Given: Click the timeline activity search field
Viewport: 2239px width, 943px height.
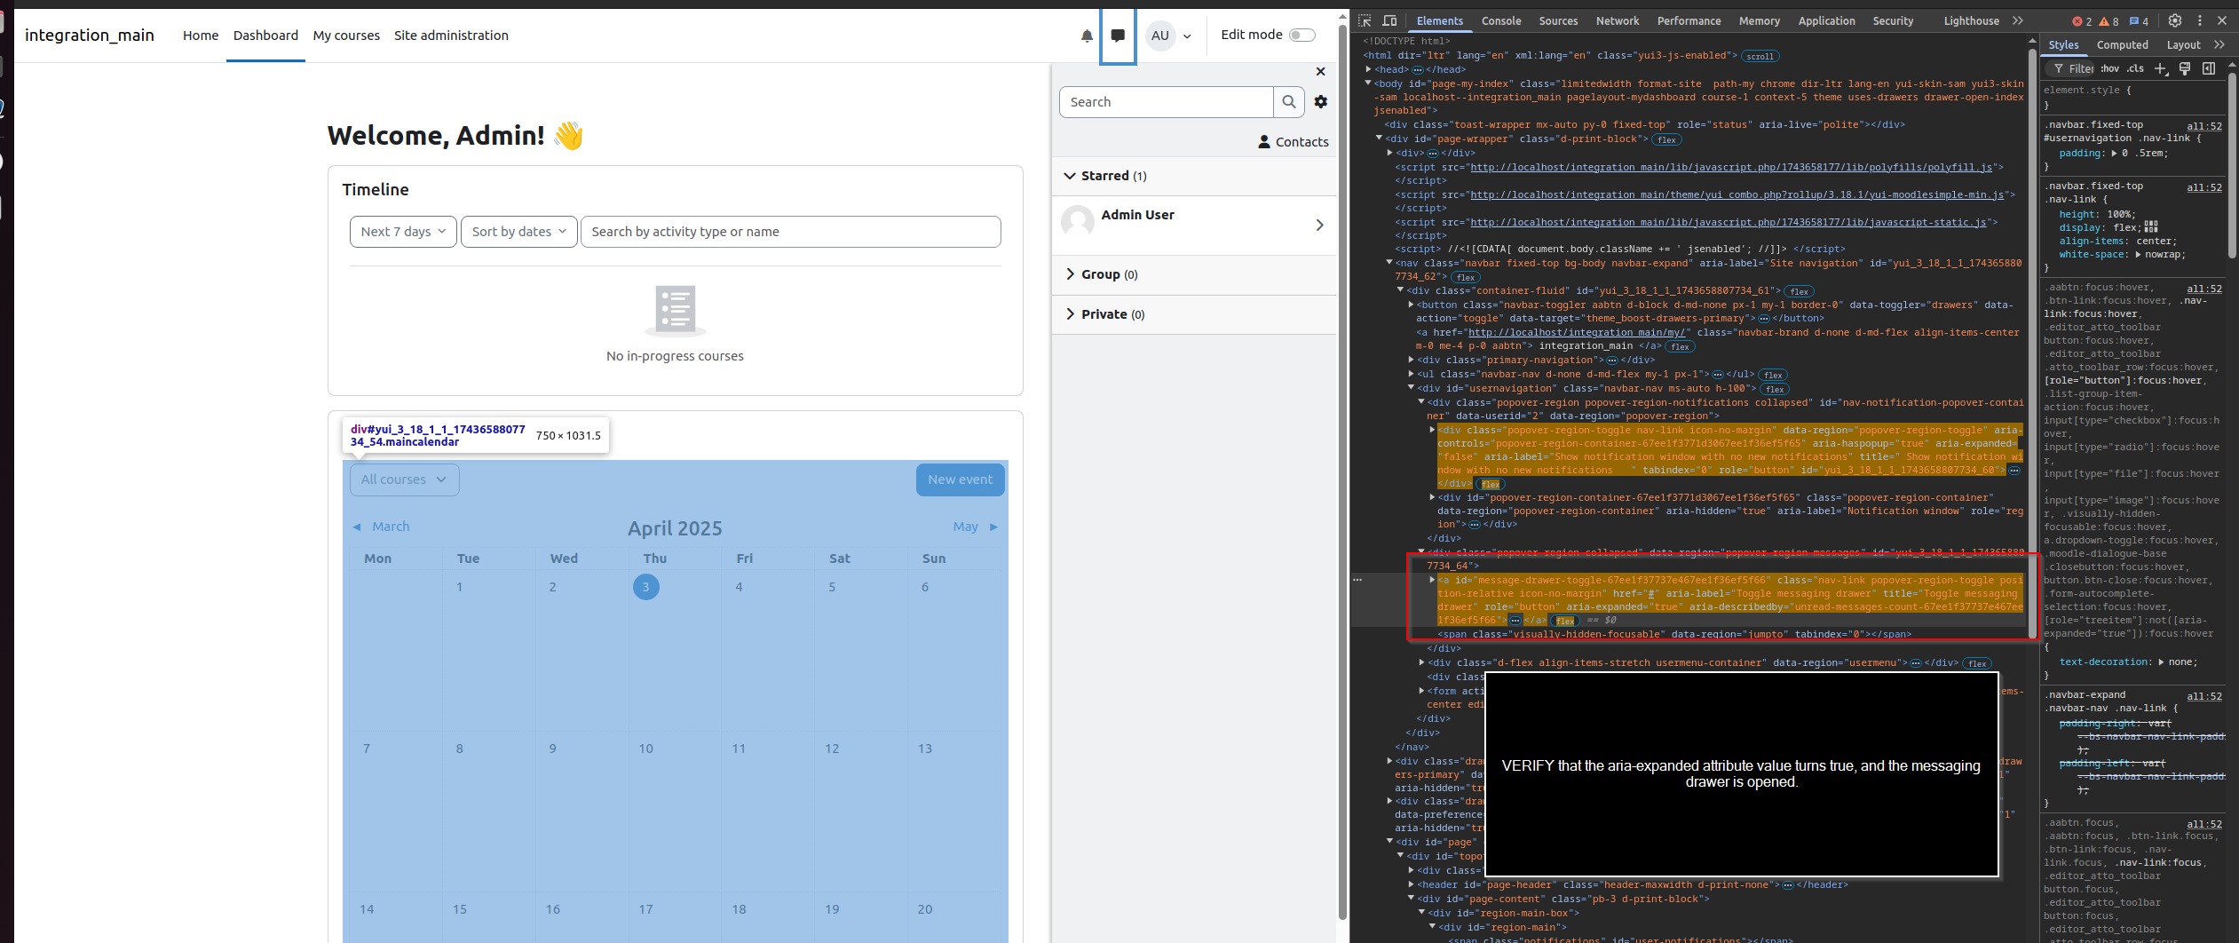Looking at the screenshot, I should (790, 232).
